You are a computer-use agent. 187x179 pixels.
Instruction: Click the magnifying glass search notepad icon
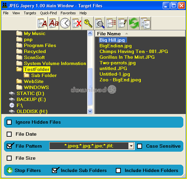[x=99, y=23]
